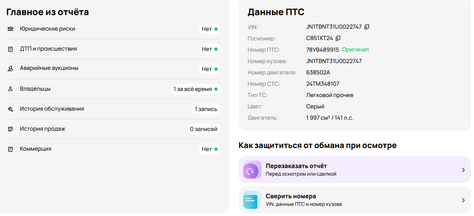Image resolution: width=474 pixels, height=216 pixels.
Task: Open the '1 запись' service history badge
Action: click(x=206, y=109)
